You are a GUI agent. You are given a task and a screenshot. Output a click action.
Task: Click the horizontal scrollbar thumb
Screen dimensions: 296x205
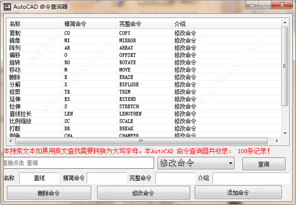pyautogui.click(x=142, y=141)
